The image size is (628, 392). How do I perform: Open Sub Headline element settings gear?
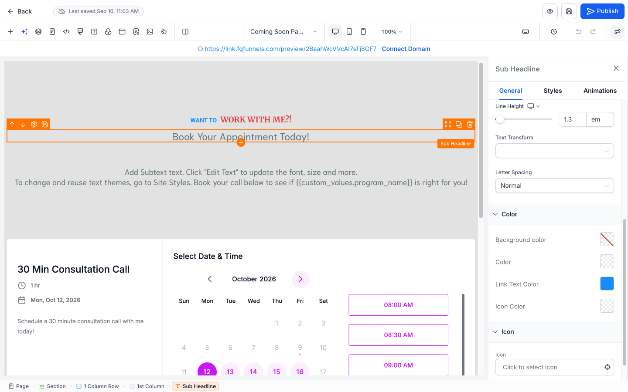click(x=34, y=125)
